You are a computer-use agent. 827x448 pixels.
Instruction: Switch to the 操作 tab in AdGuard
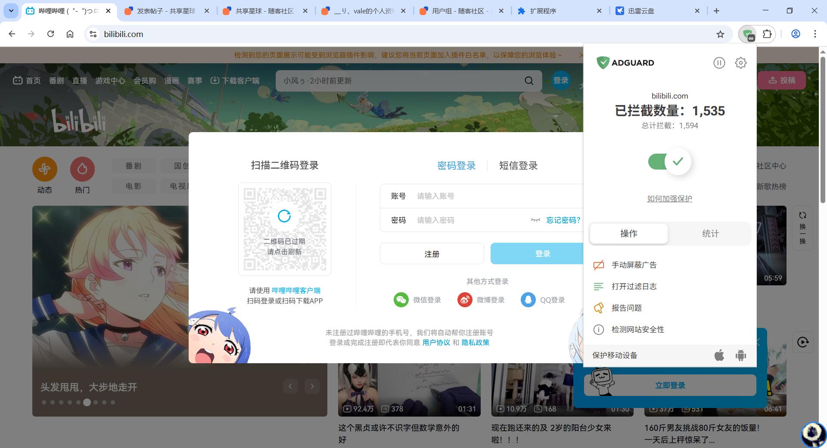coord(629,234)
